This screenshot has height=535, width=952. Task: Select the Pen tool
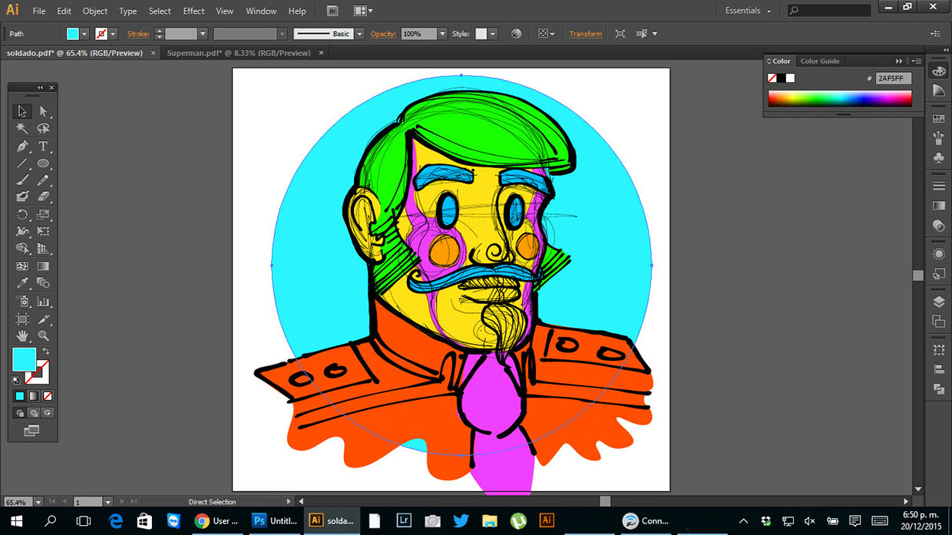pos(22,146)
